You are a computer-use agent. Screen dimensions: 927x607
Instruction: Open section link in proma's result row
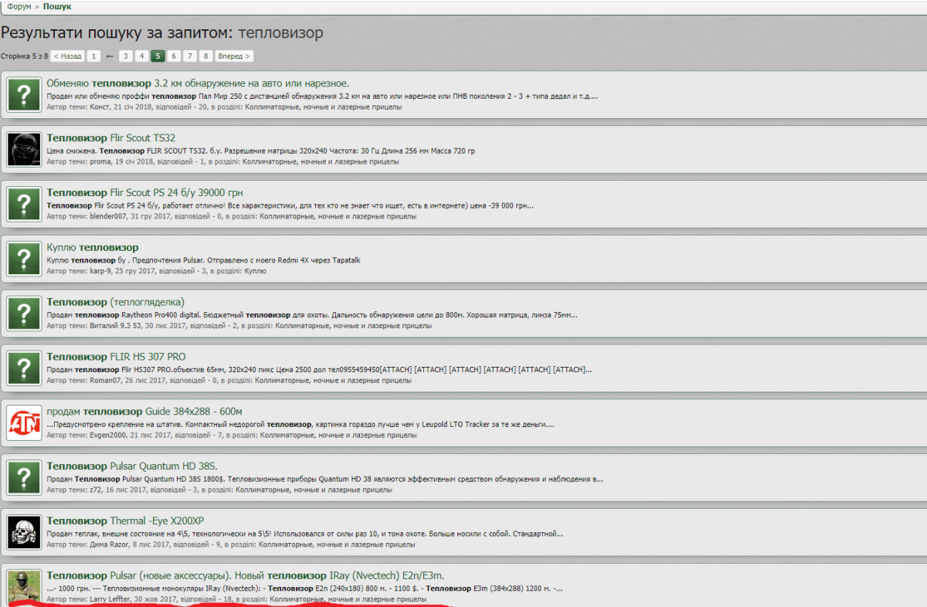(319, 161)
